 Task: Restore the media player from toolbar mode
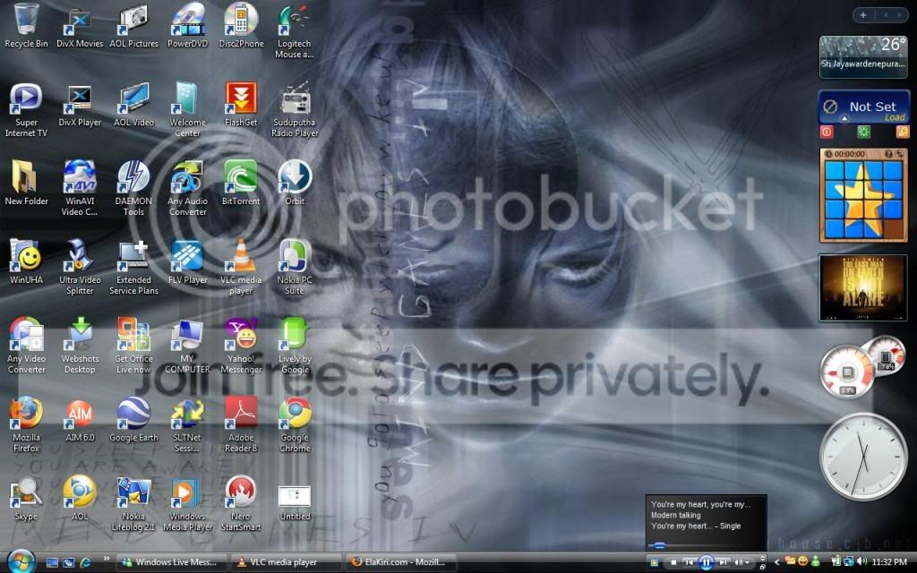pos(762,567)
